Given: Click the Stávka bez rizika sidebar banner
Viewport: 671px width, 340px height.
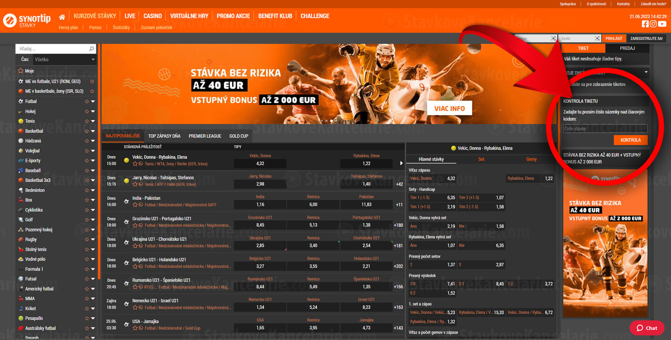Looking at the screenshot, I should pyautogui.click(x=605, y=244).
